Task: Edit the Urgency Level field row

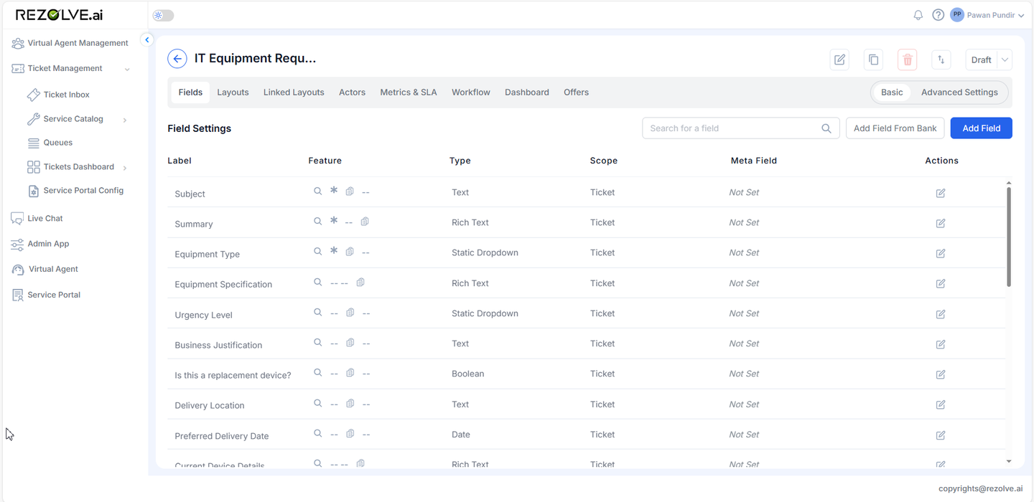Action: (x=941, y=314)
